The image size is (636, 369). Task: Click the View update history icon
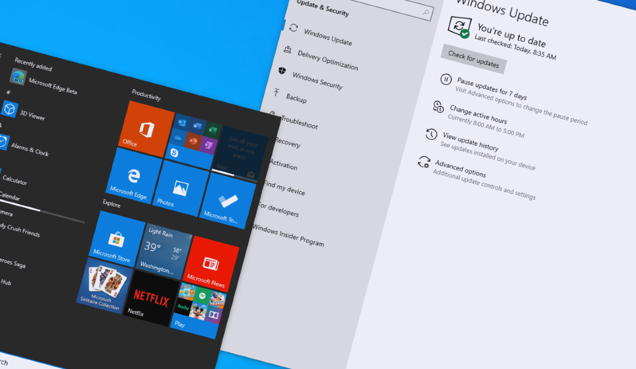pos(431,134)
